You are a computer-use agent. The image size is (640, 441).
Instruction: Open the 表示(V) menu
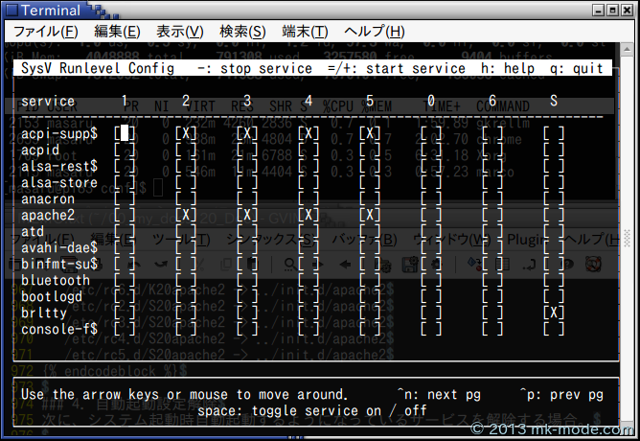(182, 32)
